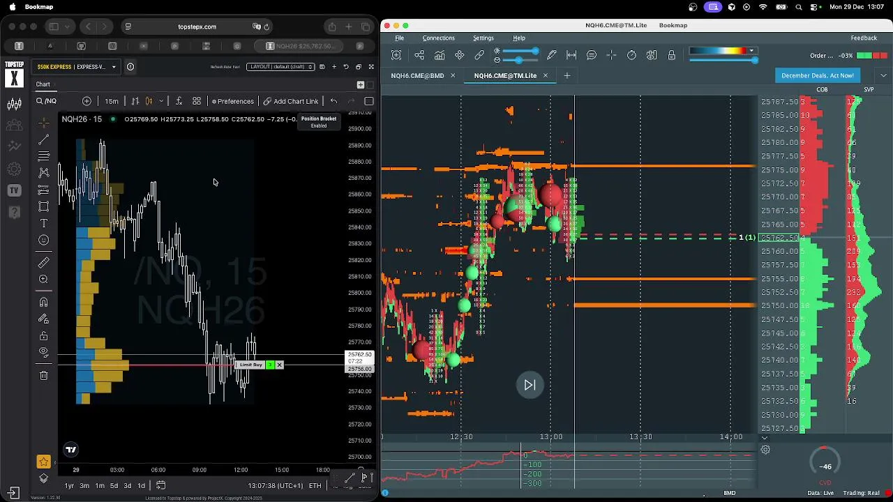Image resolution: width=893 pixels, height=502 pixels.
Task: Select the crosshair cursor tool in TopstepX chart
Action: click(43, 123)
